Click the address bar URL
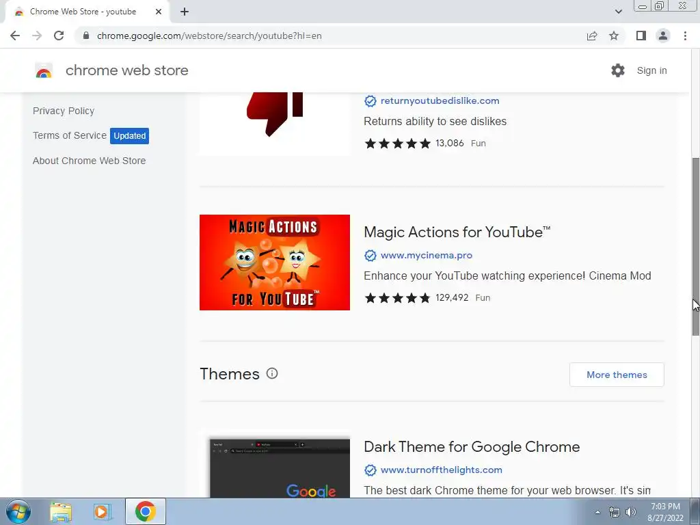The height and width of the screenshot is (525, 700). click(209, 36)
